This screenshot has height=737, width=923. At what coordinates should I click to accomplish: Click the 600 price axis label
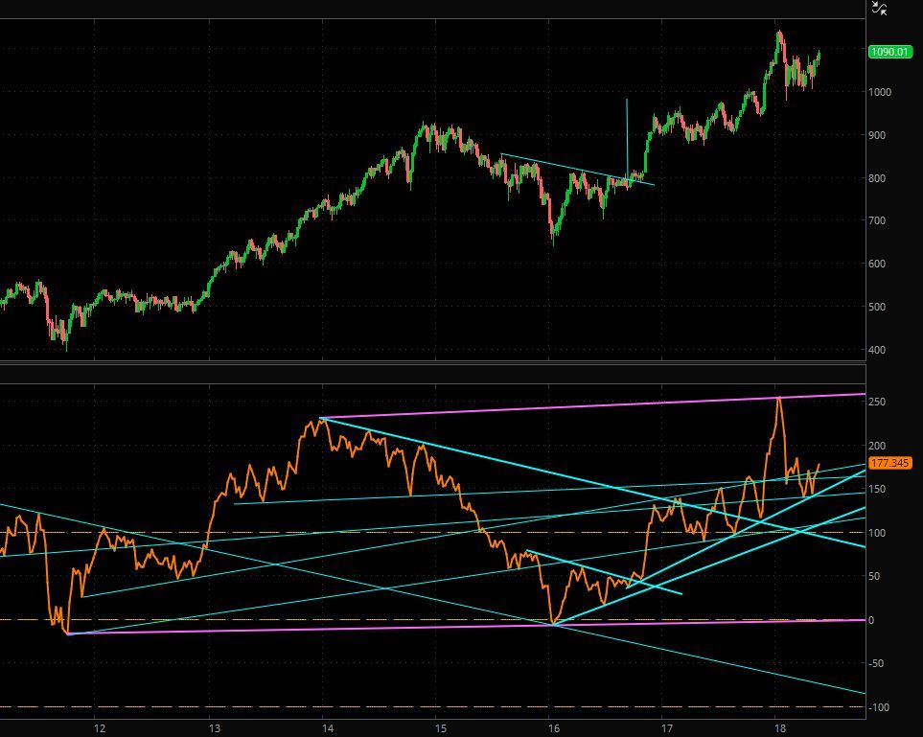[x=877, y=264]
